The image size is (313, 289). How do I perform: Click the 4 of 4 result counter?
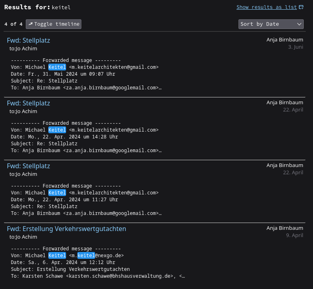13,24
